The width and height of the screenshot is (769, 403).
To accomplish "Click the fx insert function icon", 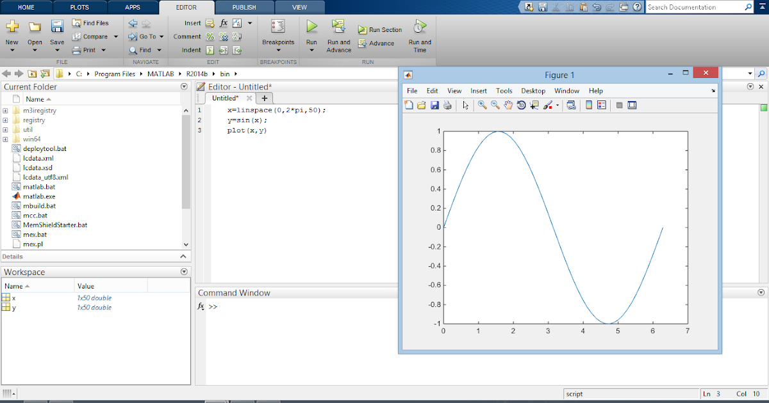I will (224, 23).
